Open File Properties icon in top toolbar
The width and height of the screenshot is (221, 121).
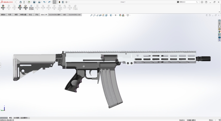click(63, 2)
